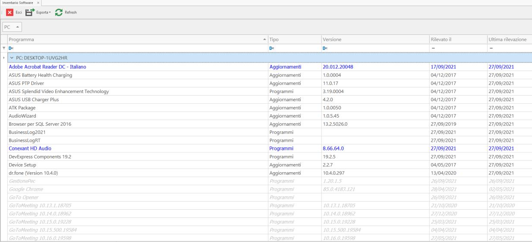Select dr.fone (Version 10.4.0) row
This screenshot has height=242, width=532.
pyautogui.click(x=270, y=173)
